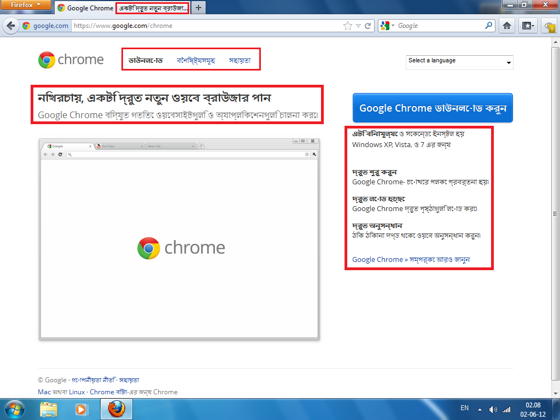Open a new tab with plus button

[x=199, y=8]
